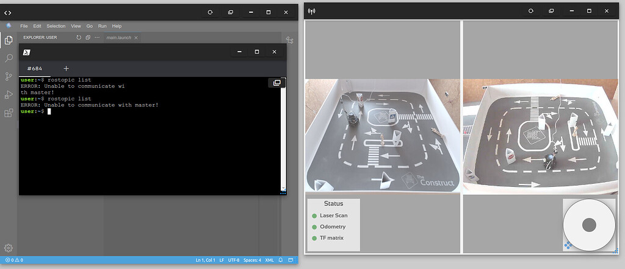Open the Run menu
Viewport: 625px width, 269px height.
point(103,26)
